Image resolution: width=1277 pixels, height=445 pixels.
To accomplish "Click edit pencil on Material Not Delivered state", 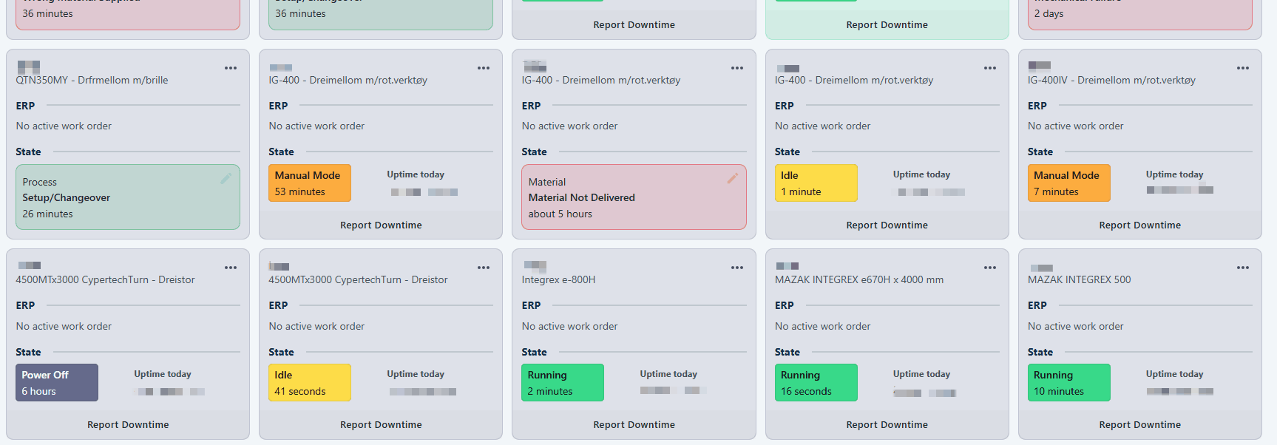I will click(732, 178).
